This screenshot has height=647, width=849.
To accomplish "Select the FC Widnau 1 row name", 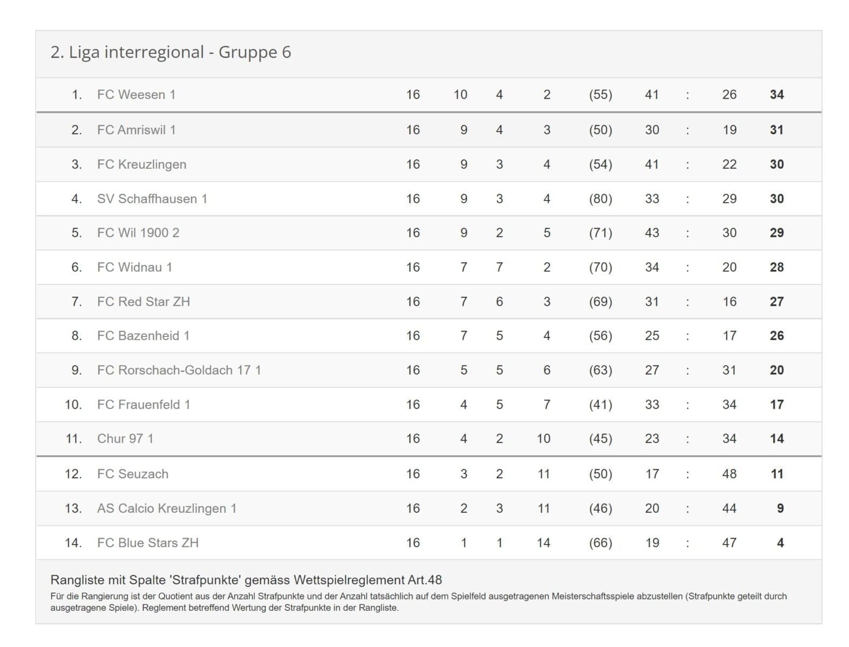I will click(x=134, y=267).
